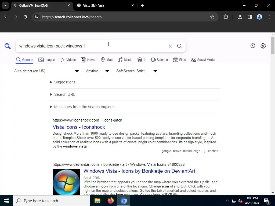The height and width of the screenshot is (206, 275).
Task: Open the Extensions puzzle icon
Action: [226, 17]
